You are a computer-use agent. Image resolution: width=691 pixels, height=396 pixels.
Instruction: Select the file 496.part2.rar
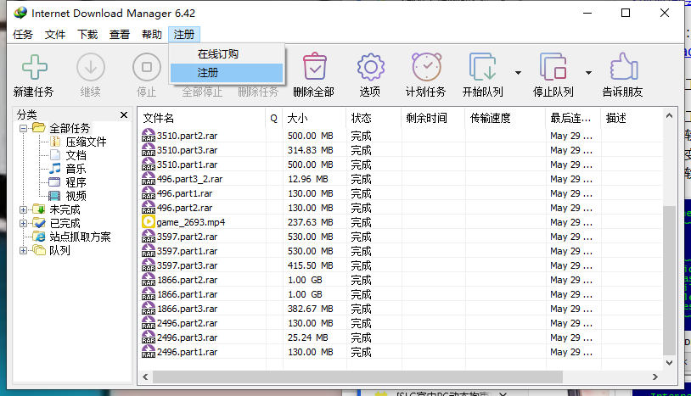pyautogui.click(x=185, y=208)
